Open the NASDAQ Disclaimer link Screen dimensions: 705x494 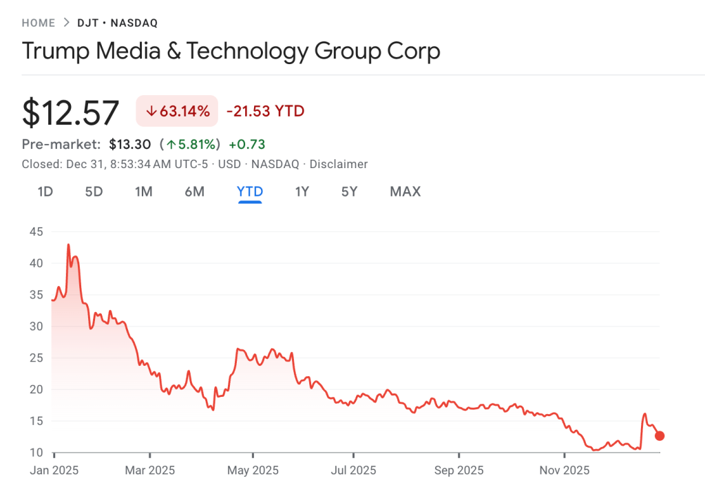[x=339, y=164]
